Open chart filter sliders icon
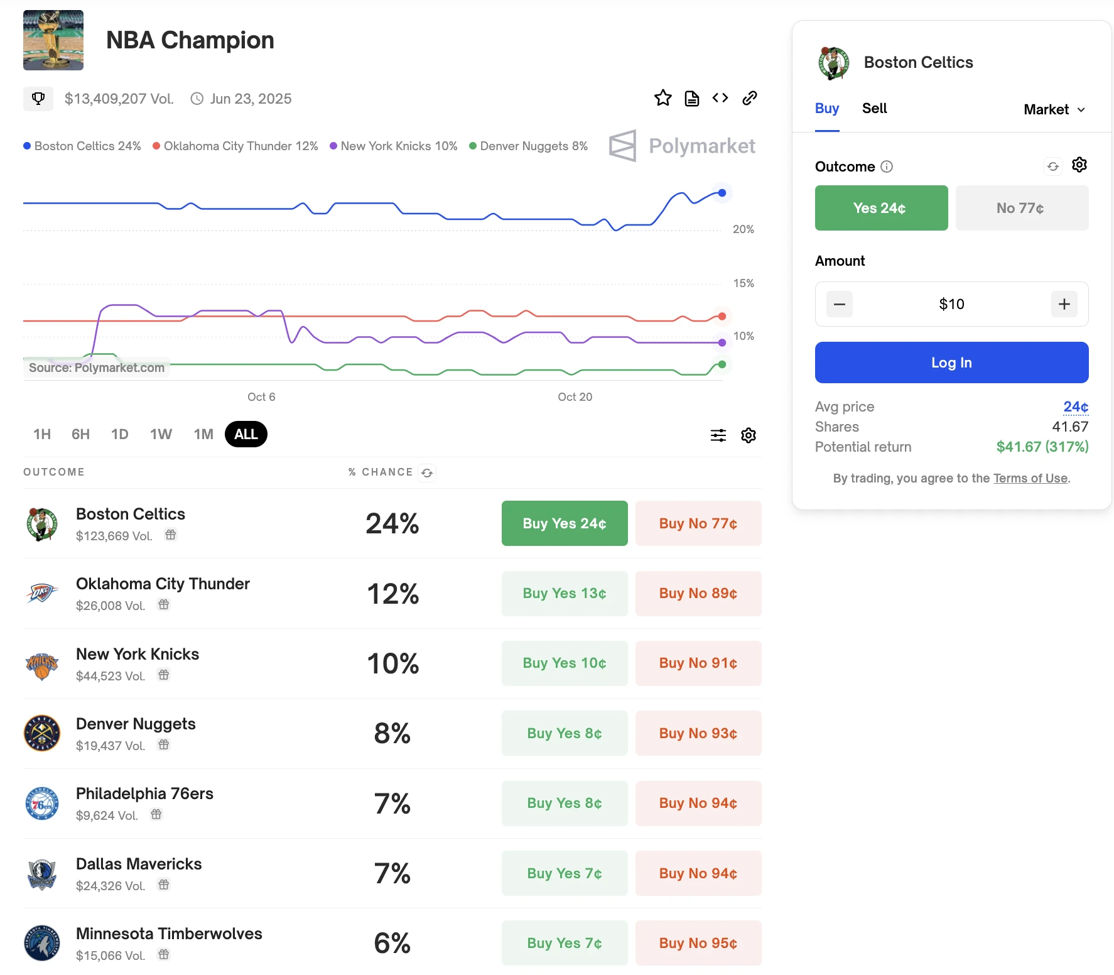This screenshot has width=1114, height=975. pos(718,435)
